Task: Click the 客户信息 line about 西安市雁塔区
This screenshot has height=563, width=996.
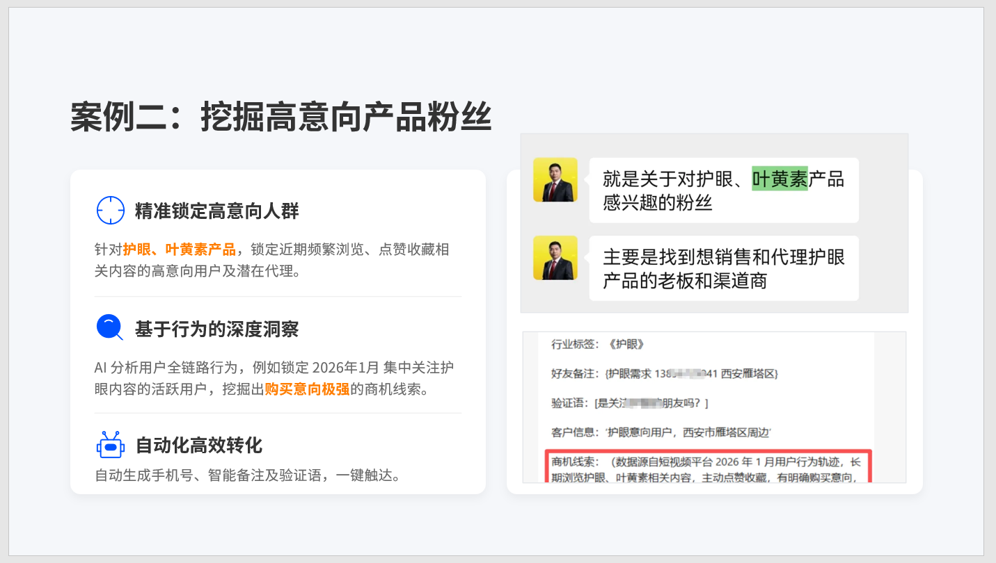Action: (x=661, y=432)
